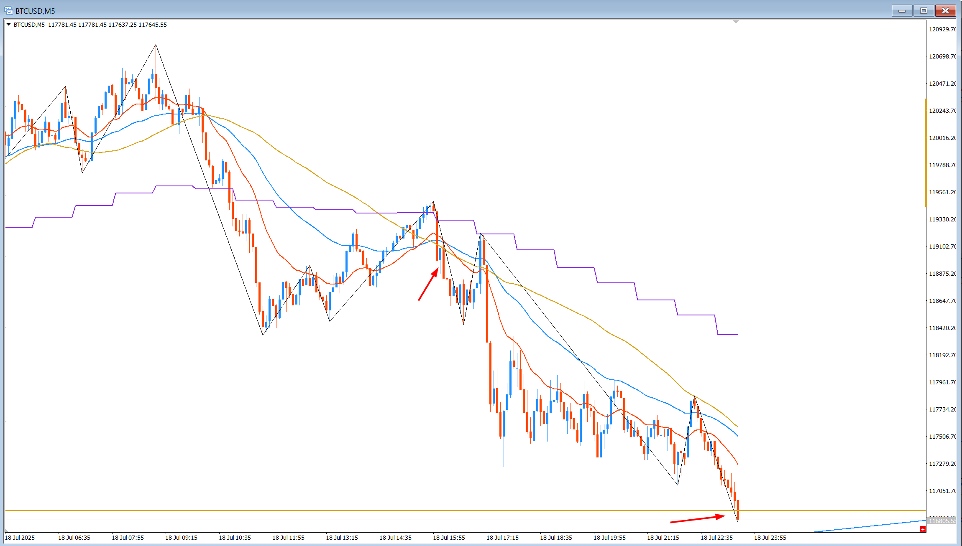The image size is (962, 546).
Task: Click the 18 Jul 2025 date axis label
Action: pyautogui.click(x=20, y=538)
